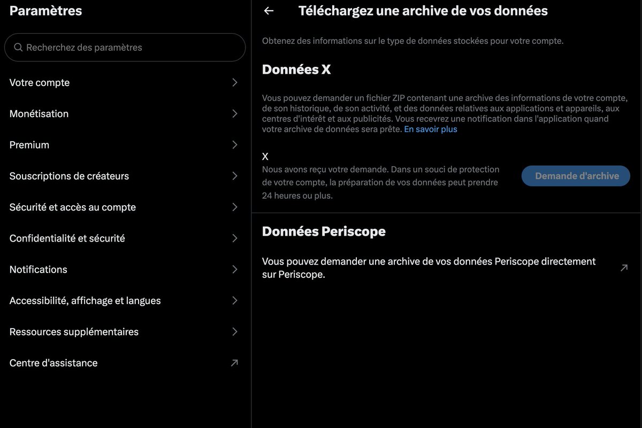This screenshot has width=642, height=428.
Task: Open the Votre compte settings section
Action: pos(125,83)
